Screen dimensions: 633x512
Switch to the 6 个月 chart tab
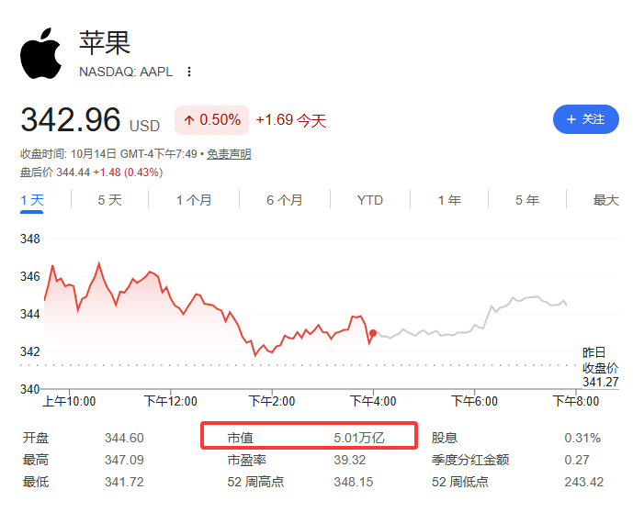[x=285, y=200]
